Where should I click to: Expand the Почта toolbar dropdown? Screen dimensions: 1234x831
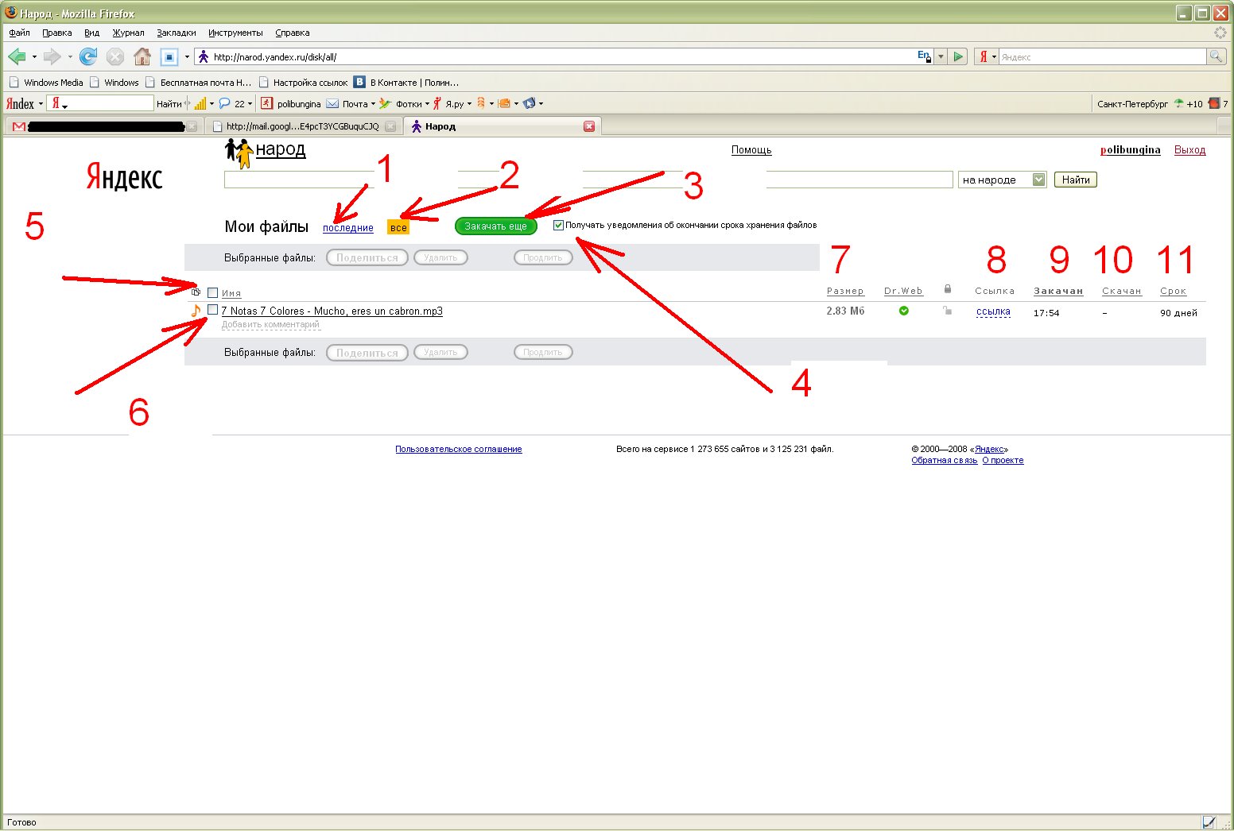point(374,103)
